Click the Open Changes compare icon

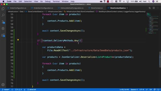click(x=150, y=8)
